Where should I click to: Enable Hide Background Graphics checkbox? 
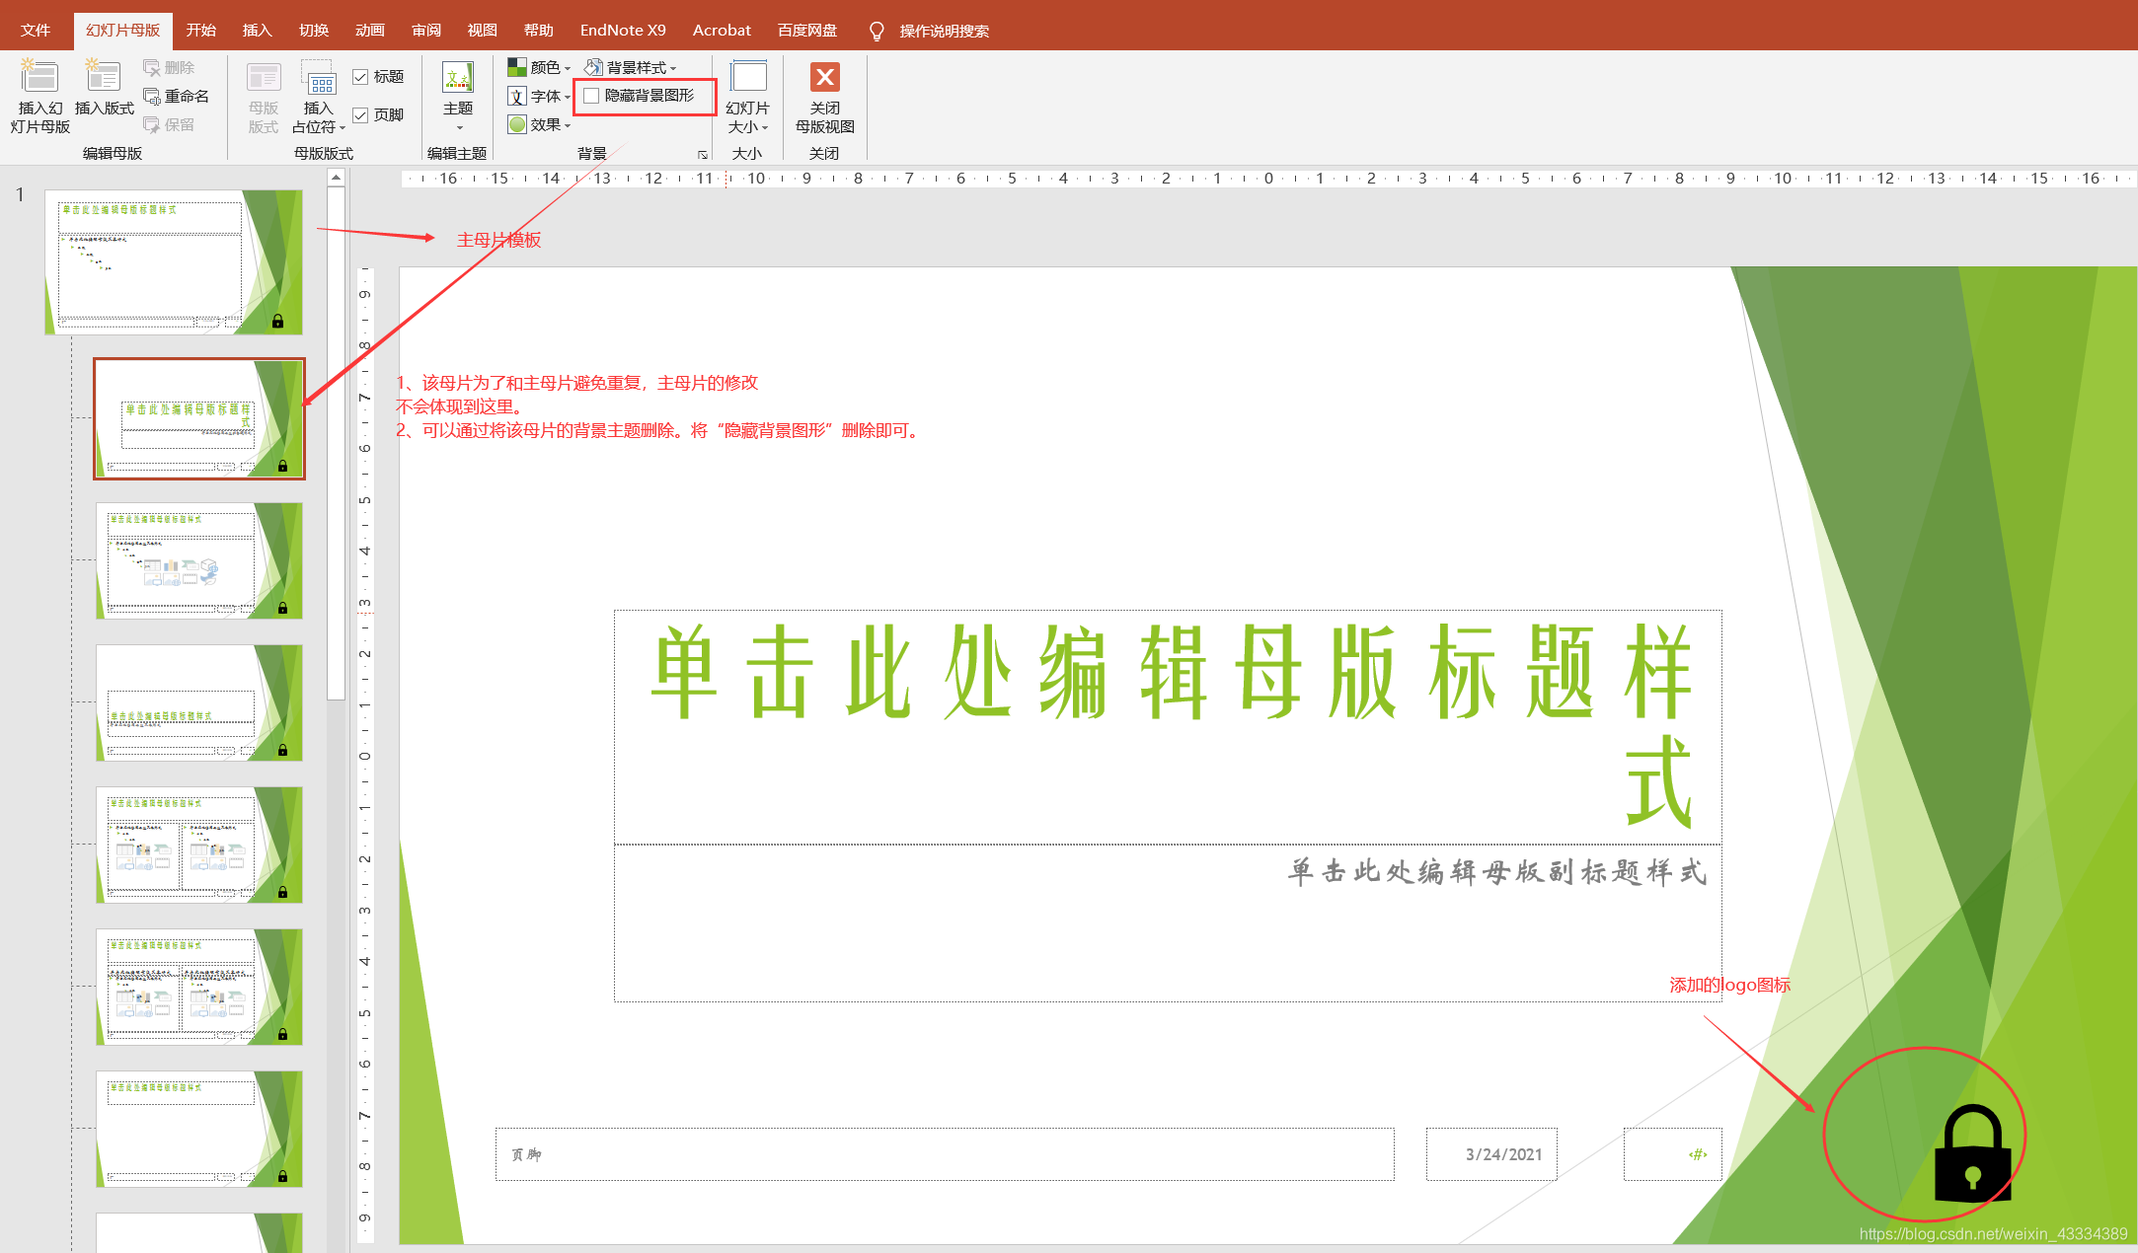click(x=591, y=96)
